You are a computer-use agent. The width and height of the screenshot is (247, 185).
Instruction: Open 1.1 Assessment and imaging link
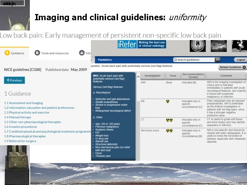click(23, 103)
